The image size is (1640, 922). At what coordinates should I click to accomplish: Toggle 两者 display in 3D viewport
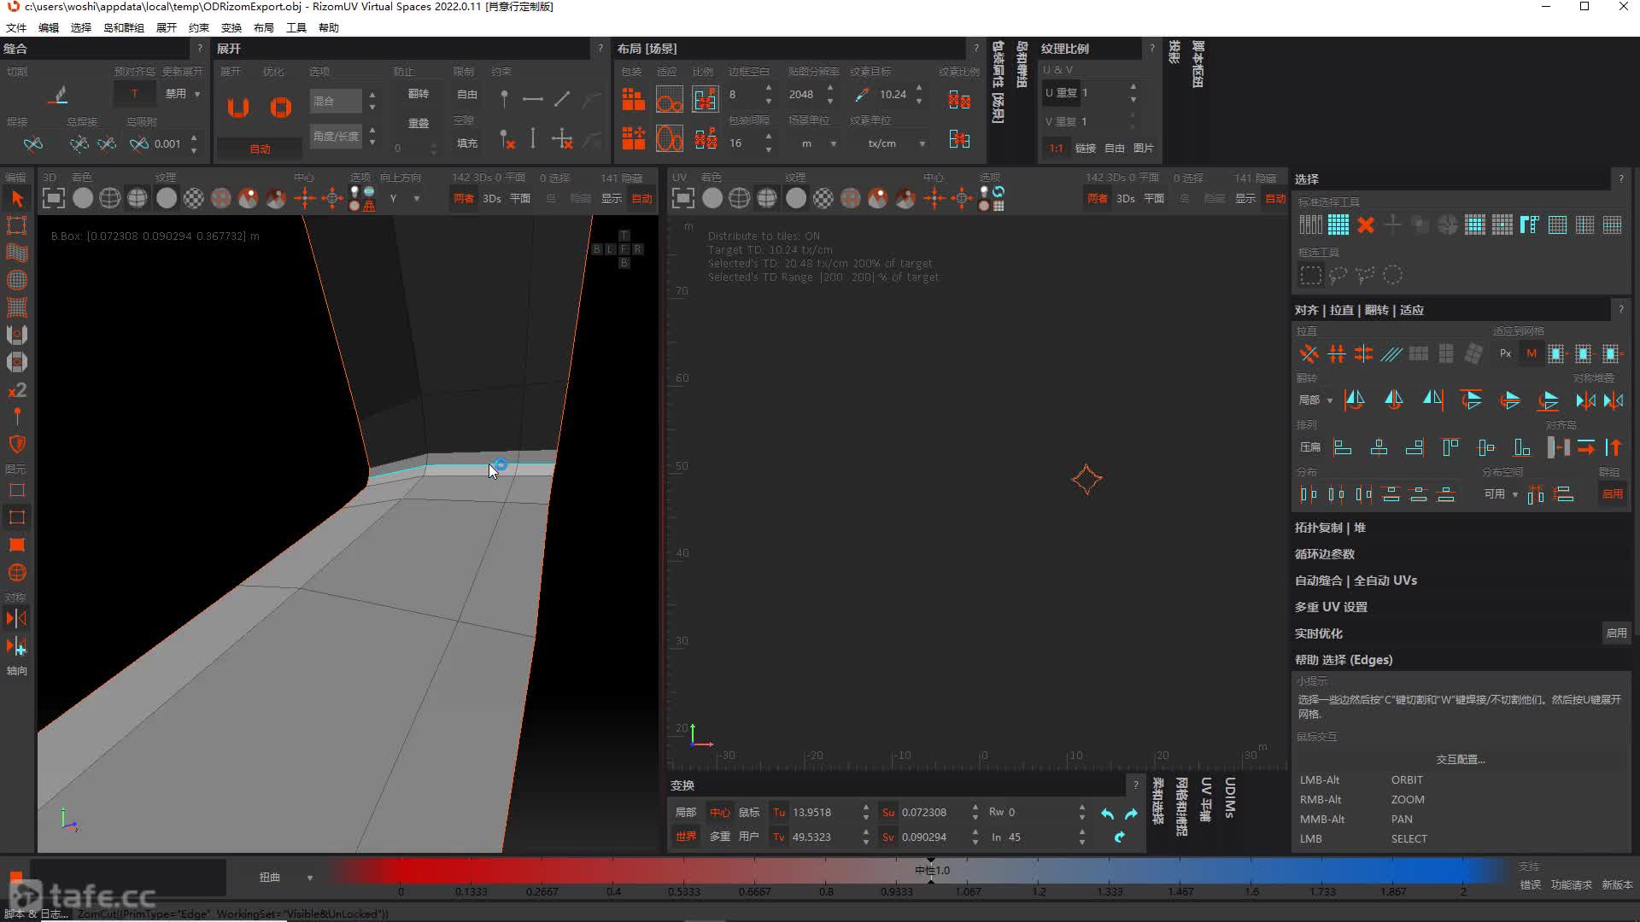coord(464,199)
